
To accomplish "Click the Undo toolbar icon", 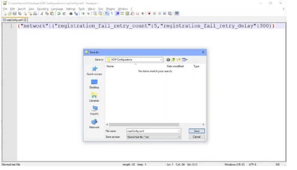I will [59, 14].
